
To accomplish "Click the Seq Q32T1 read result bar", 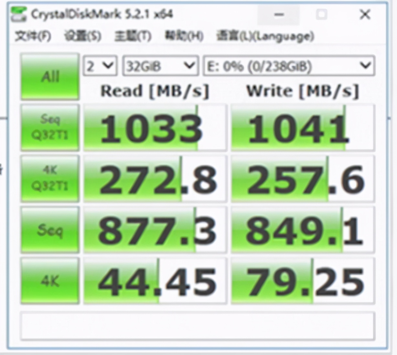I will coord(154,127).
